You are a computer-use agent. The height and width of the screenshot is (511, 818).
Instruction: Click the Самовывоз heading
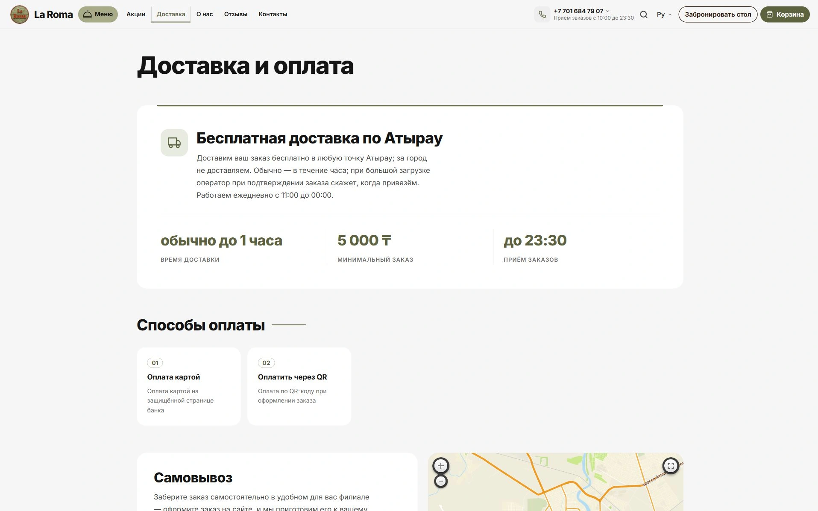click(193, 478)
